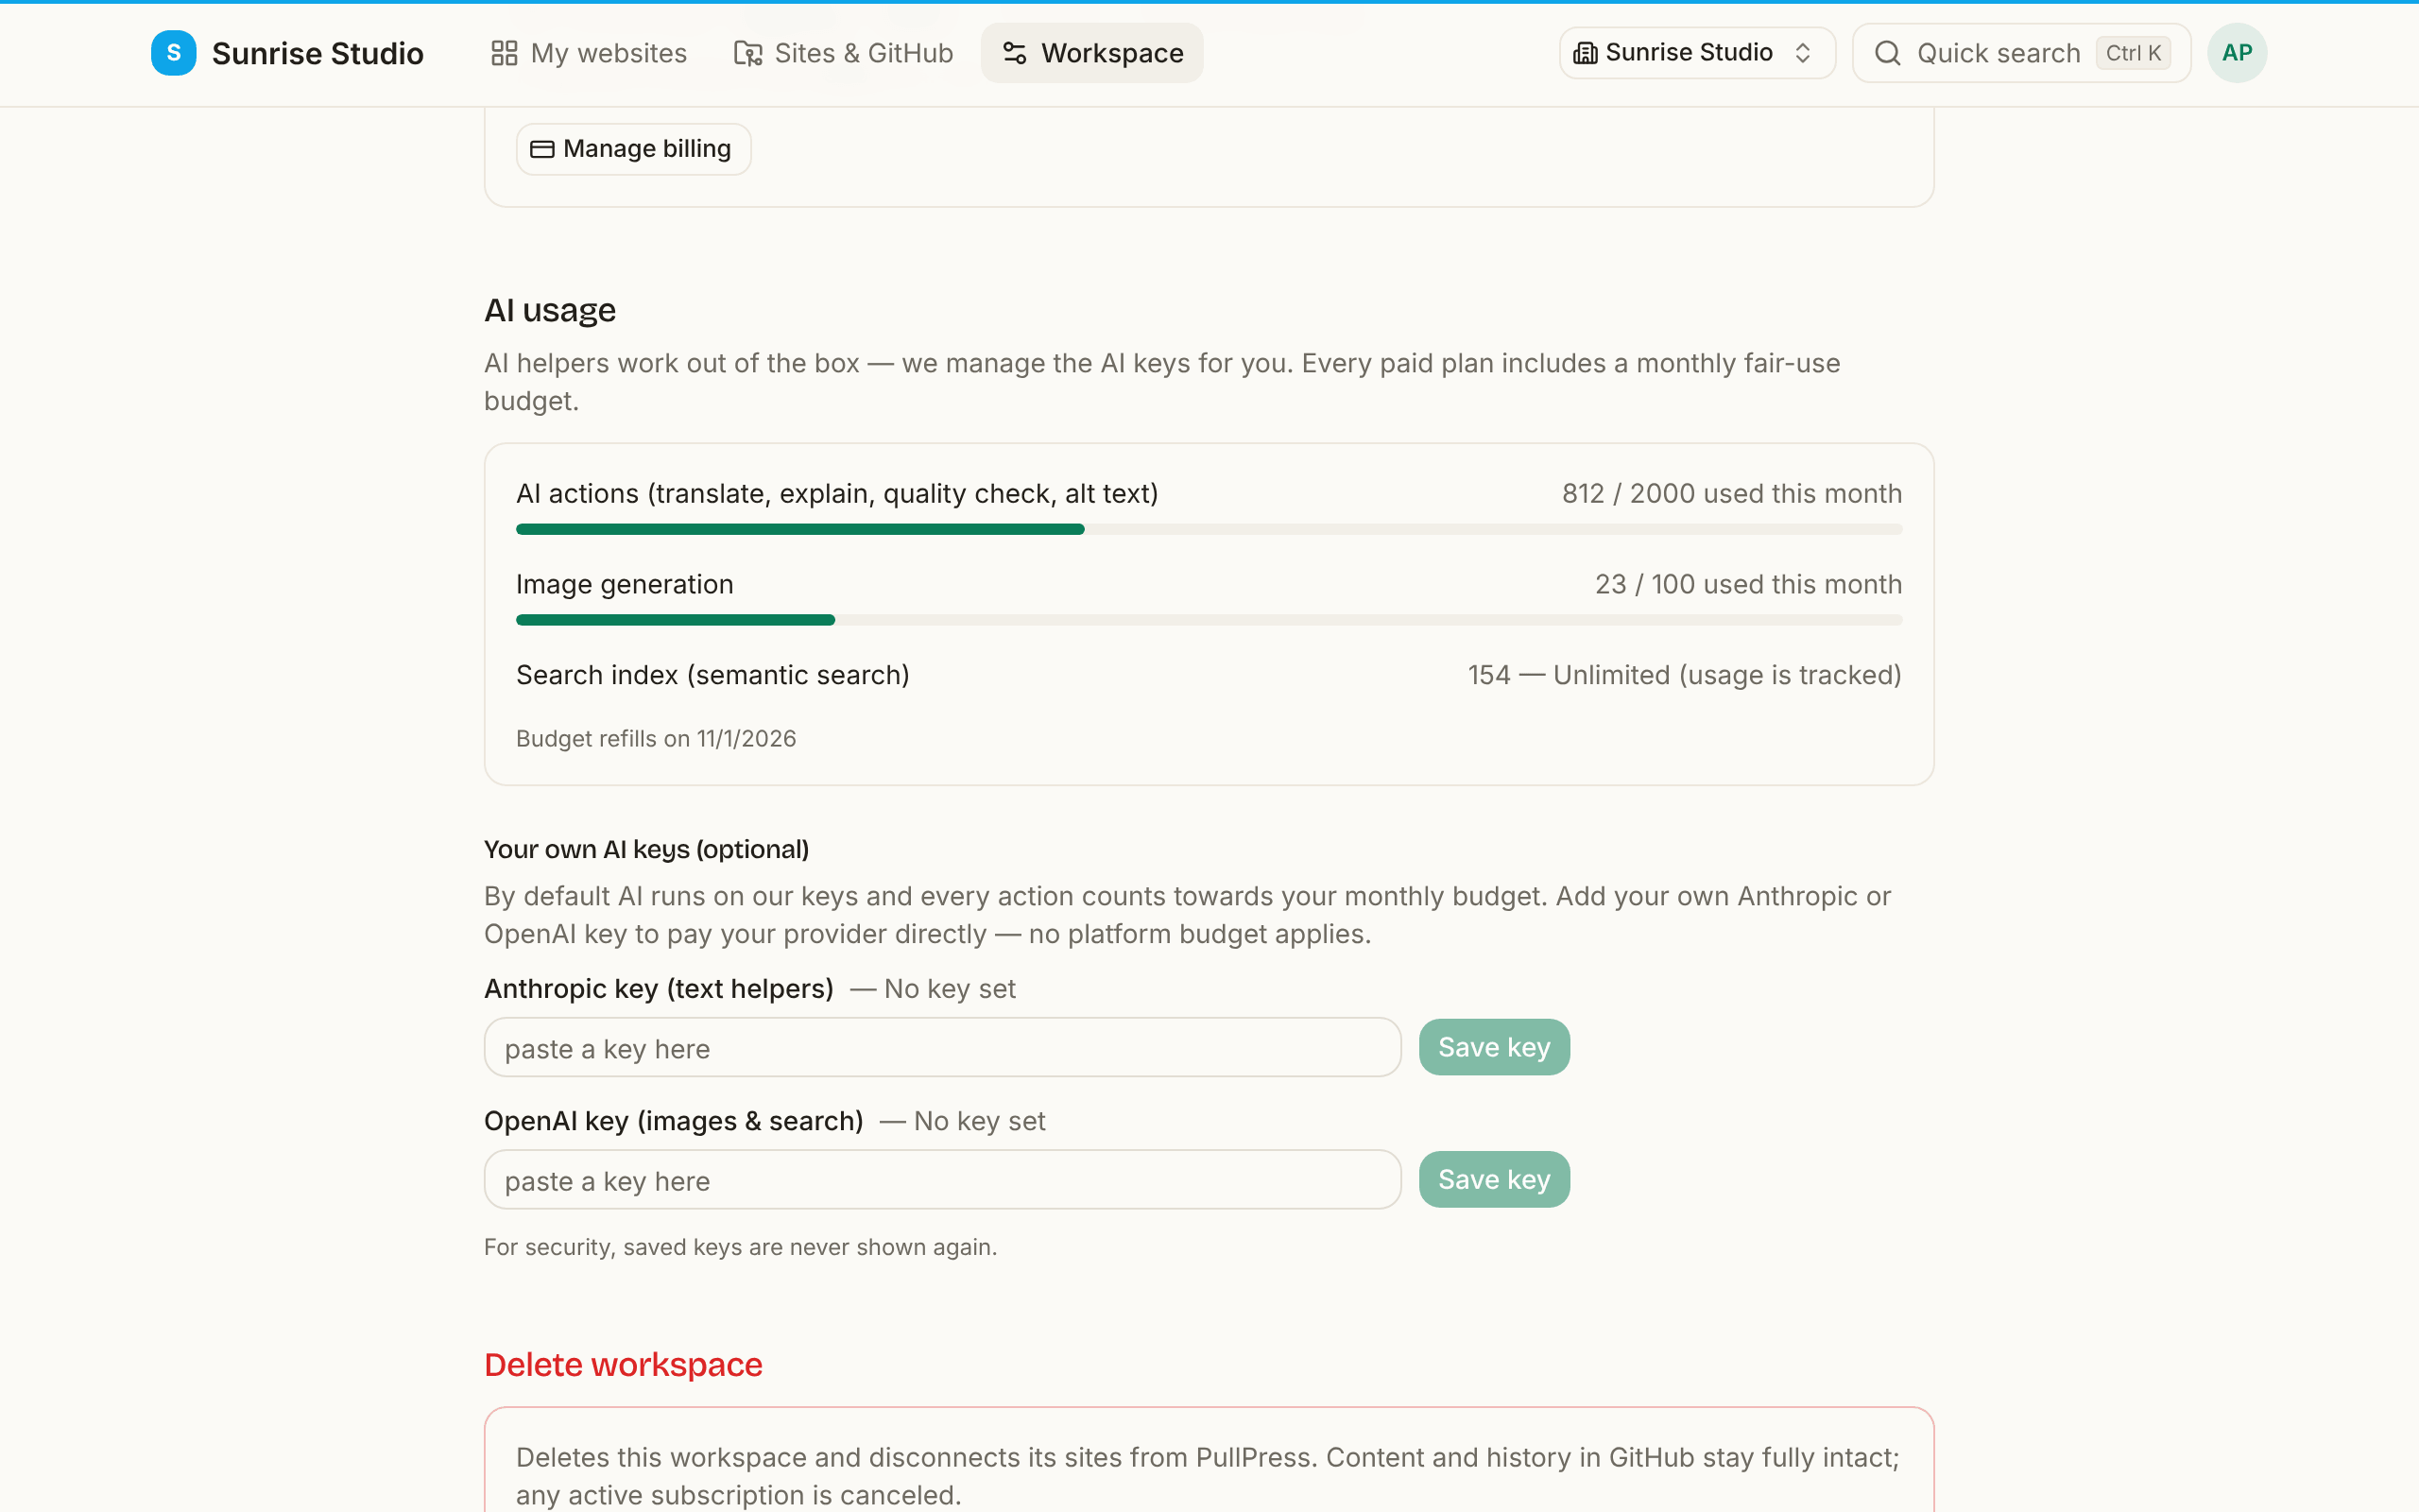Viewport: 2419px width, 1512px height.
Task: Click the My websites grid icon
Action: pyautogui.click(x=504, y=53)
